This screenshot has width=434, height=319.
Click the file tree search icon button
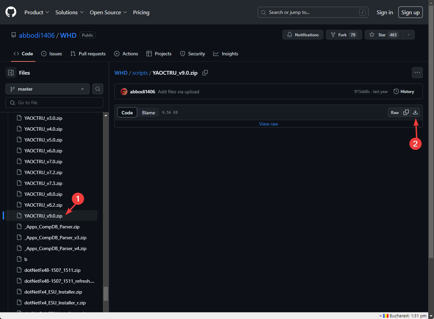pyautogui.click(x=98, y=89)
